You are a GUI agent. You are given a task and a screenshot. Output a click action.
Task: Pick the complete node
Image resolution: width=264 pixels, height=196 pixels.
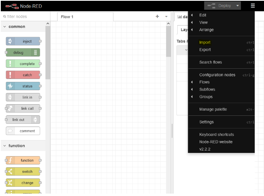coord(23,64)
